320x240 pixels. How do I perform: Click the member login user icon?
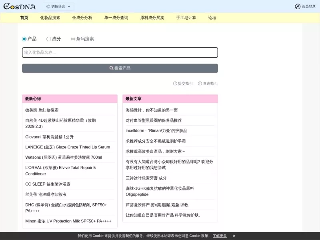298,6
